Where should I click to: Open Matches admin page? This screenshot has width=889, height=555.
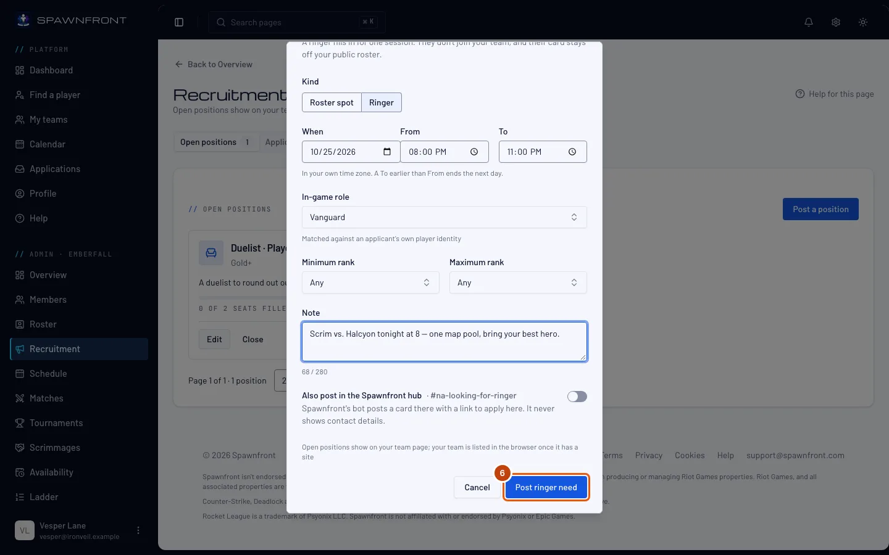click(x=79, y=398)
